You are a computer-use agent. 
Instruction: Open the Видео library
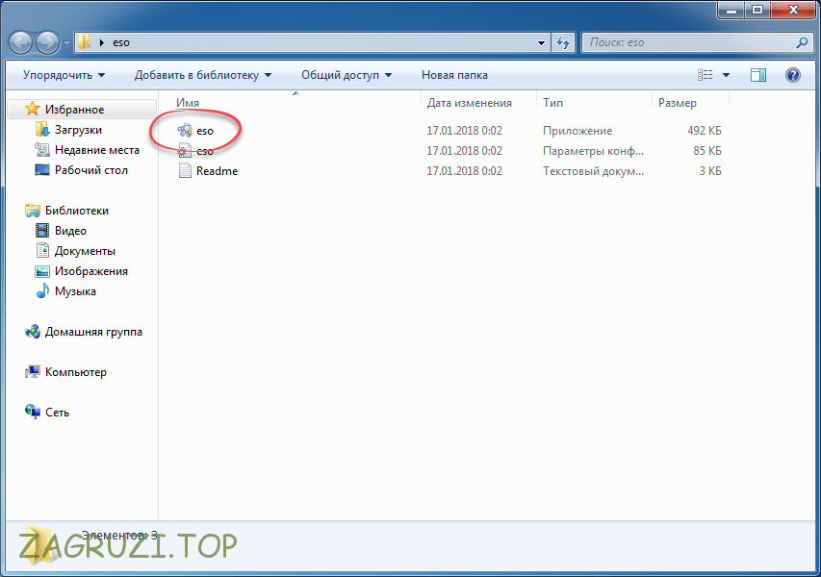70,231
